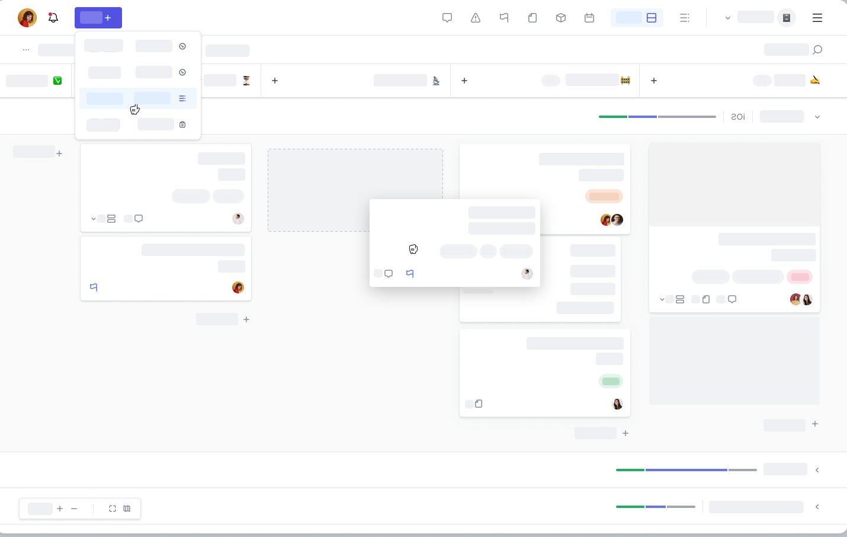This screenshot has width=847, height=537.
Task: Toggle fullscreen from the zoom toolbar
Action: click(x=113, y=509)
